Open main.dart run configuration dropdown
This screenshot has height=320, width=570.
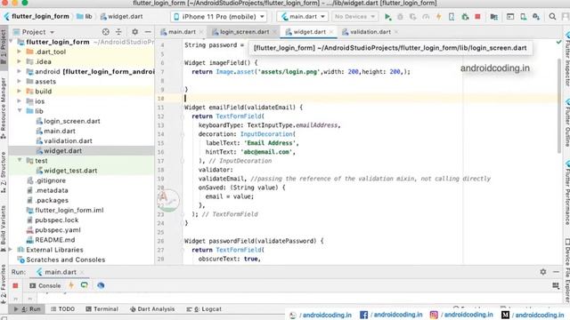click(303, 17)
